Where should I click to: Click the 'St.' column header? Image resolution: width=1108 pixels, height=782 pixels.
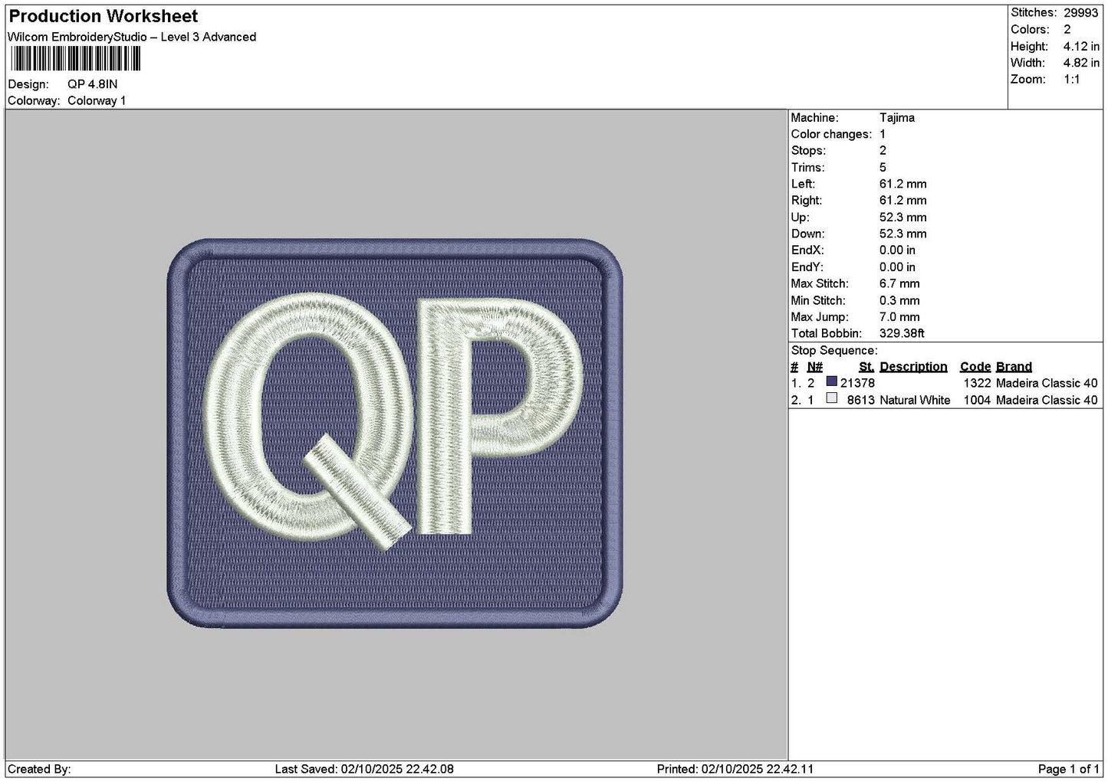coord(866,366)
